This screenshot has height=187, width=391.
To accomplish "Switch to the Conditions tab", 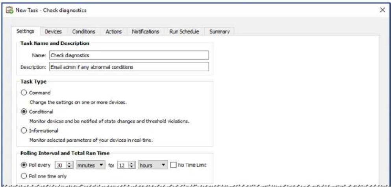I will (83, 31).
